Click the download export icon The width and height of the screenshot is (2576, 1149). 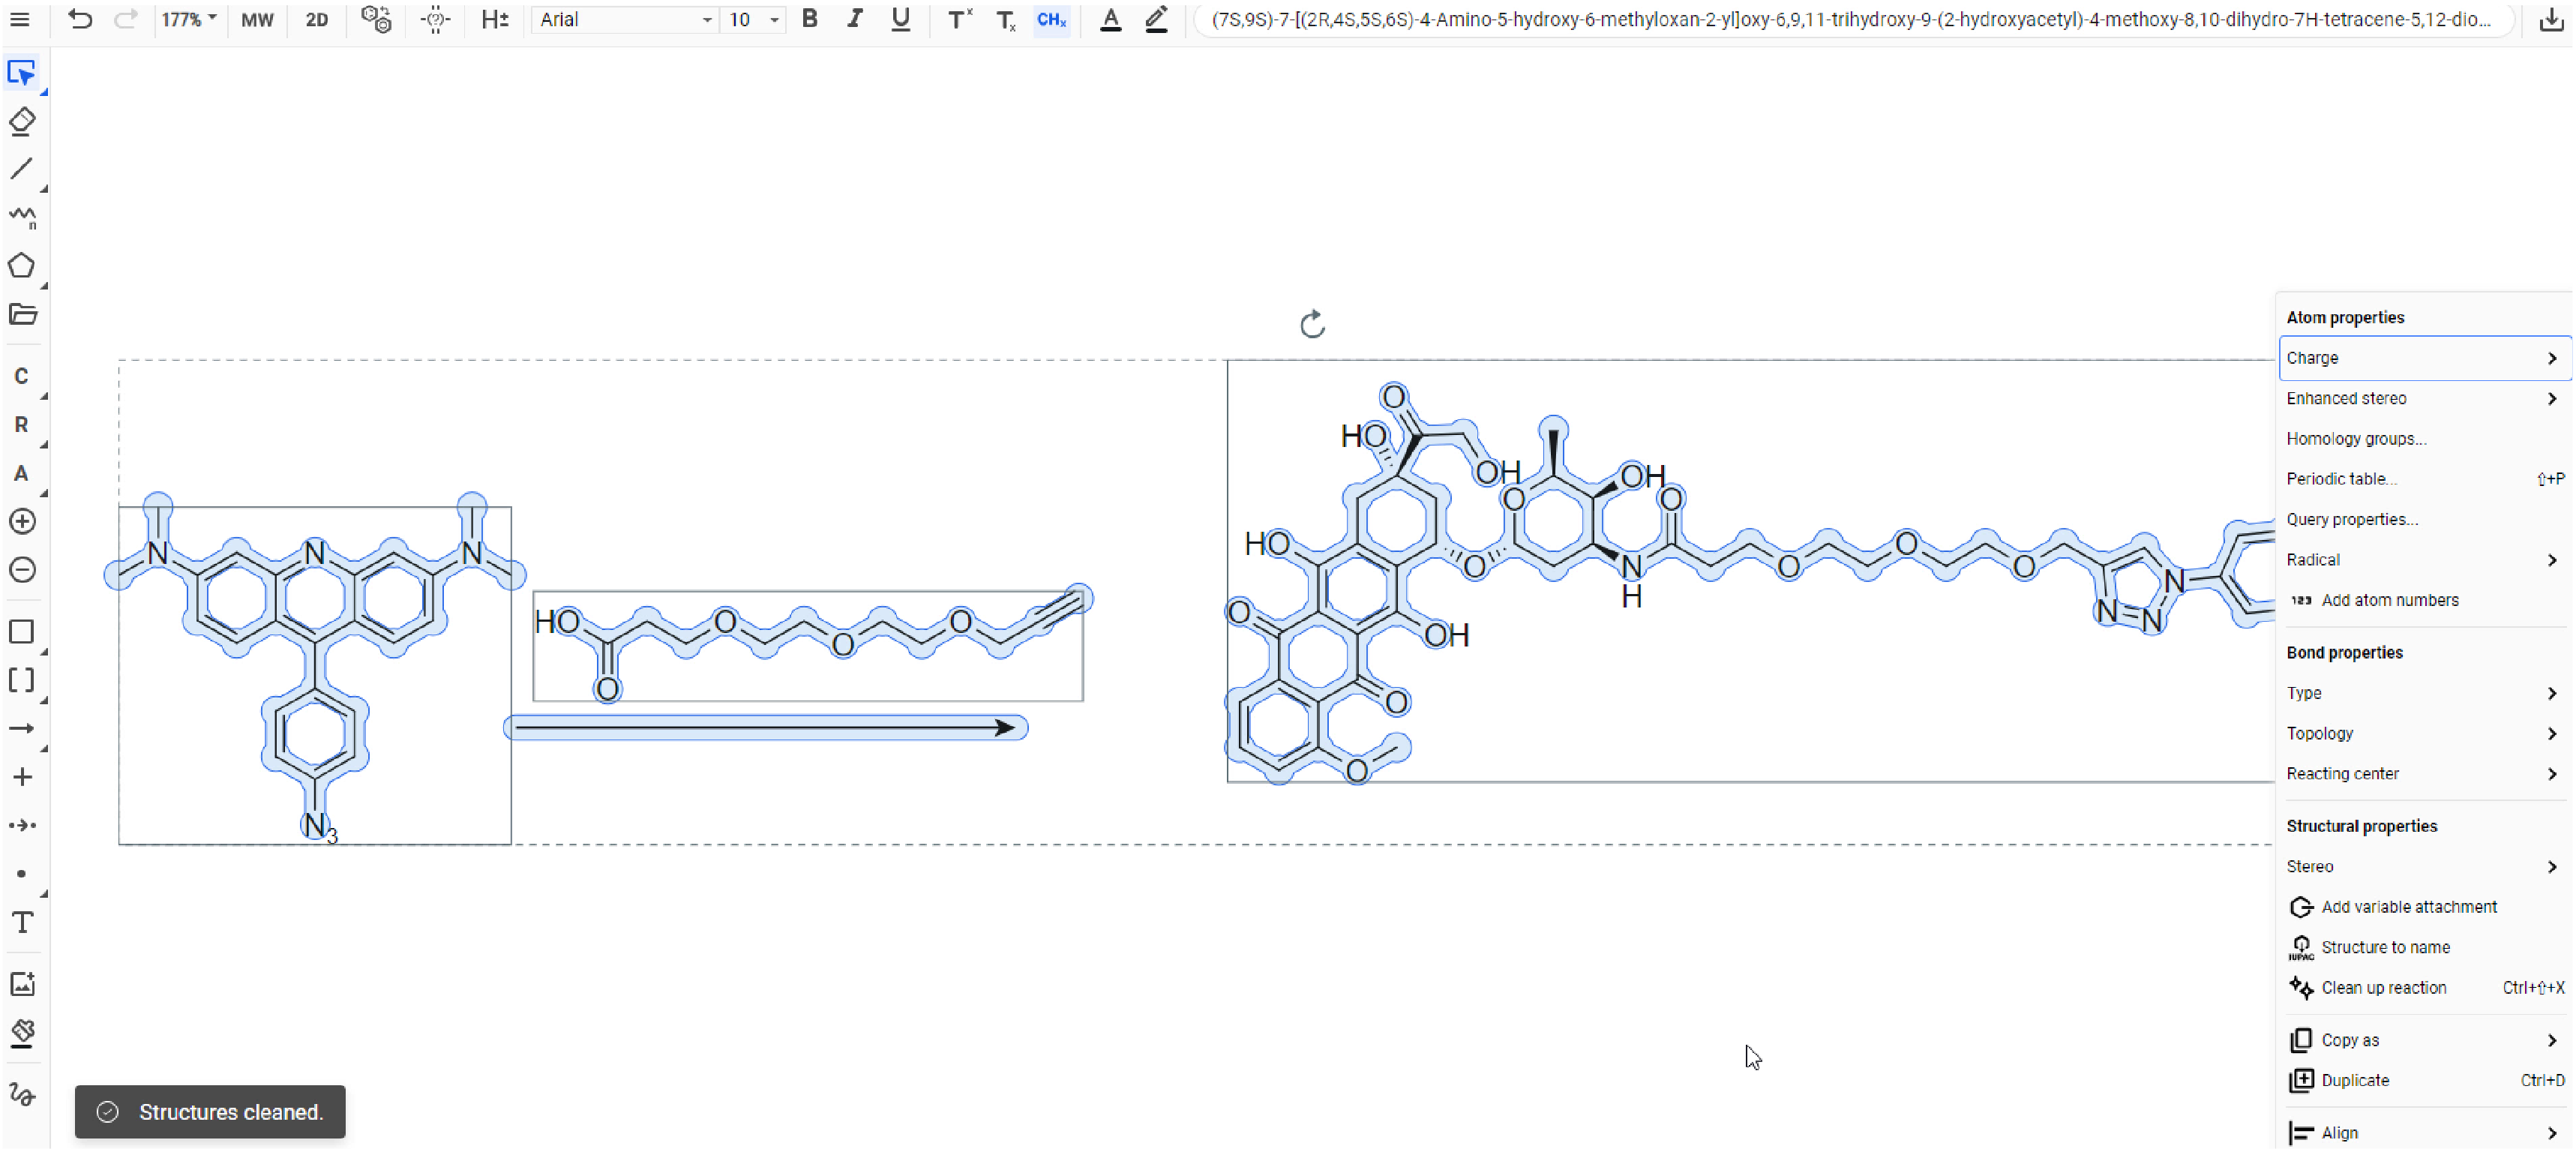(2551, 19)
